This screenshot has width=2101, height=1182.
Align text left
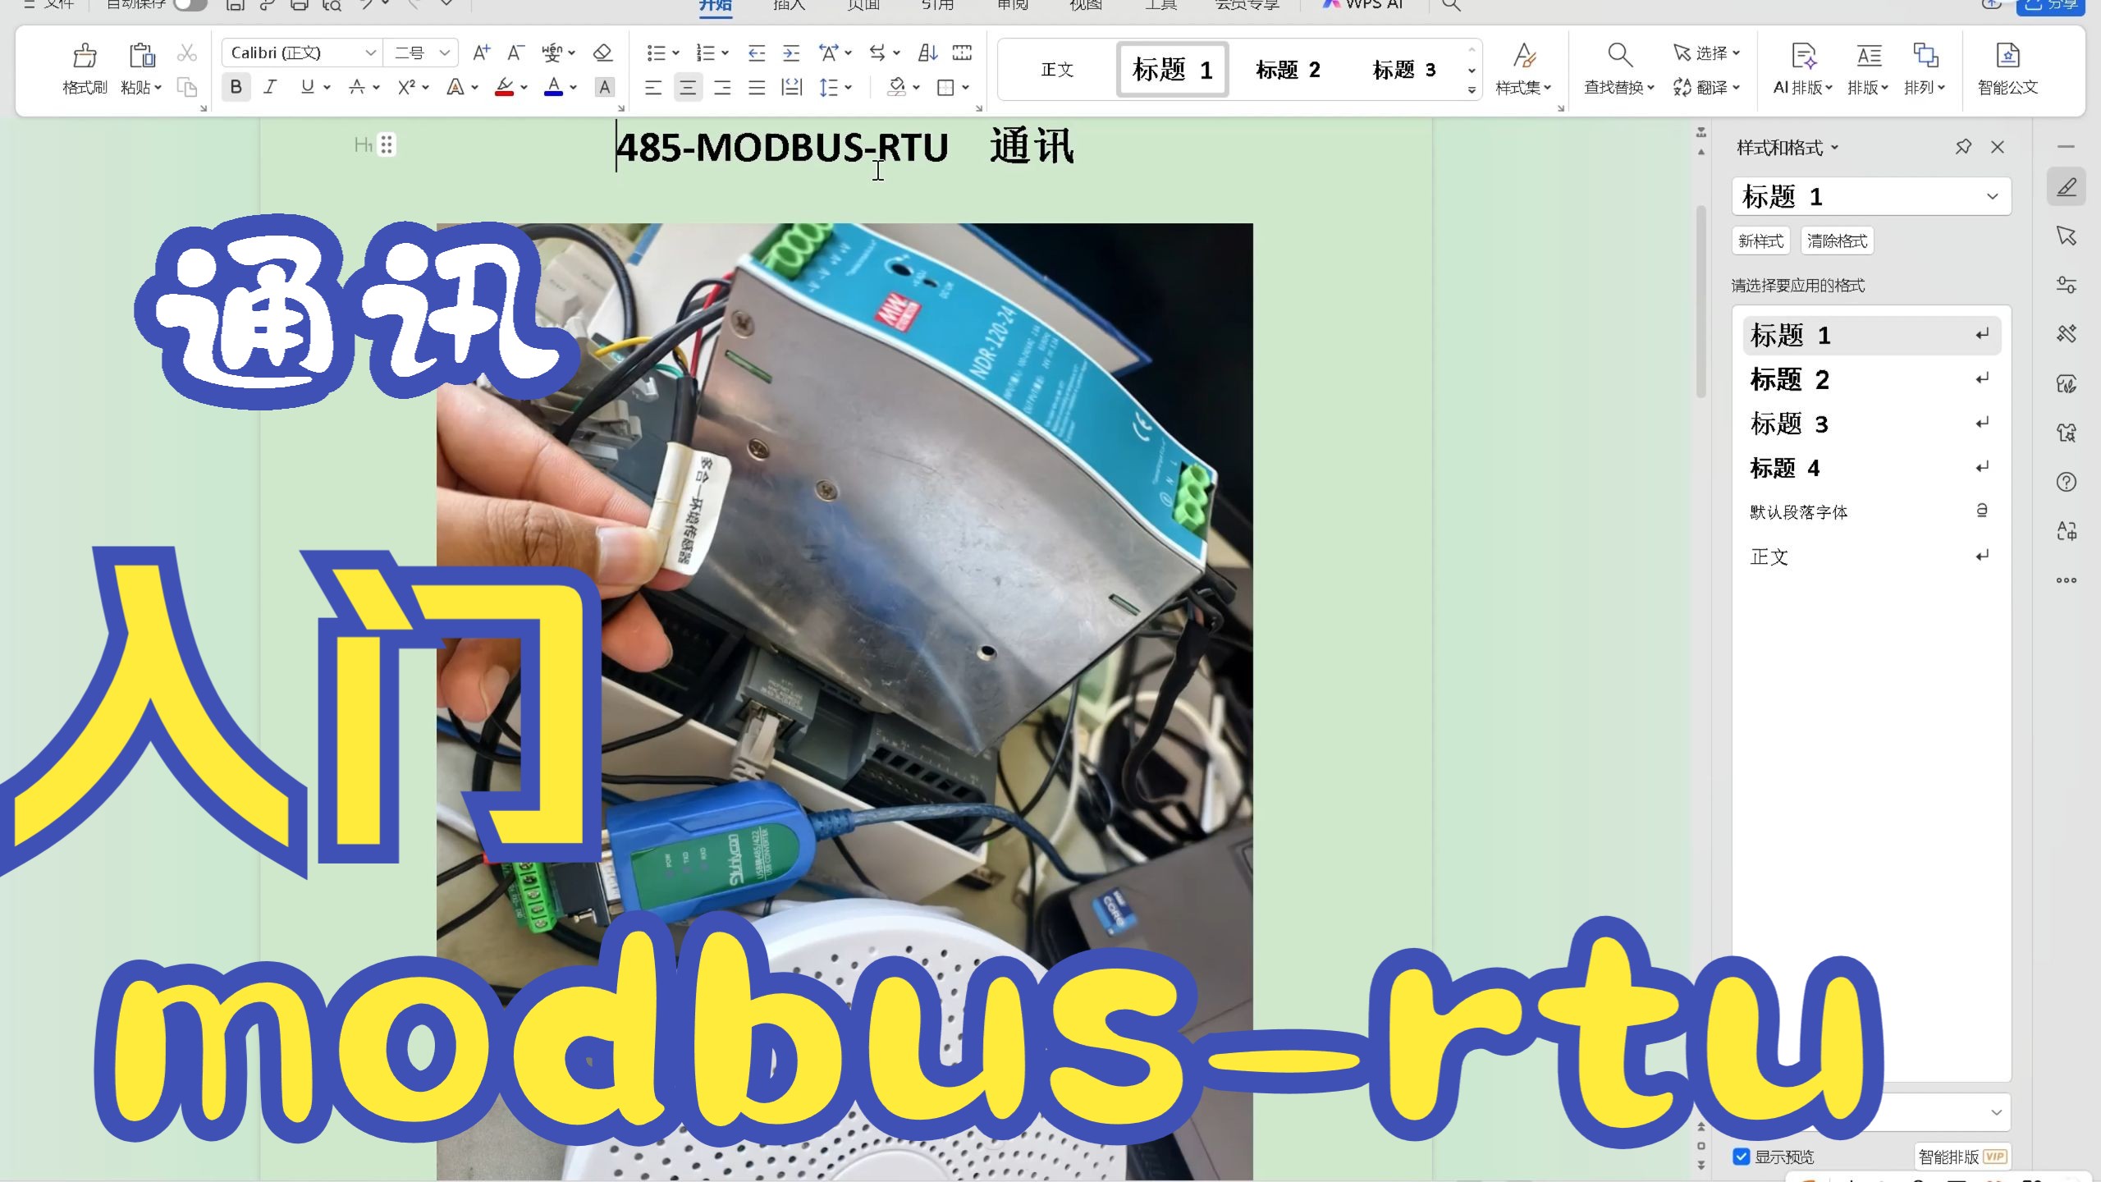click(x=653, y=87)
